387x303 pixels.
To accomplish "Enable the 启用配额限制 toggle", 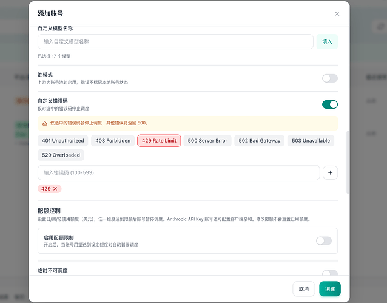I will pos(324,240).
